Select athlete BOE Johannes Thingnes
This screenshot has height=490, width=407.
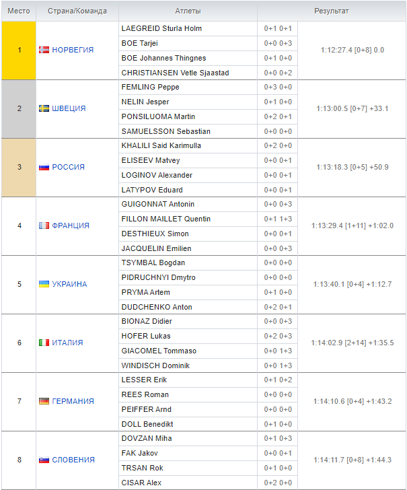click(x=163, y=58)
